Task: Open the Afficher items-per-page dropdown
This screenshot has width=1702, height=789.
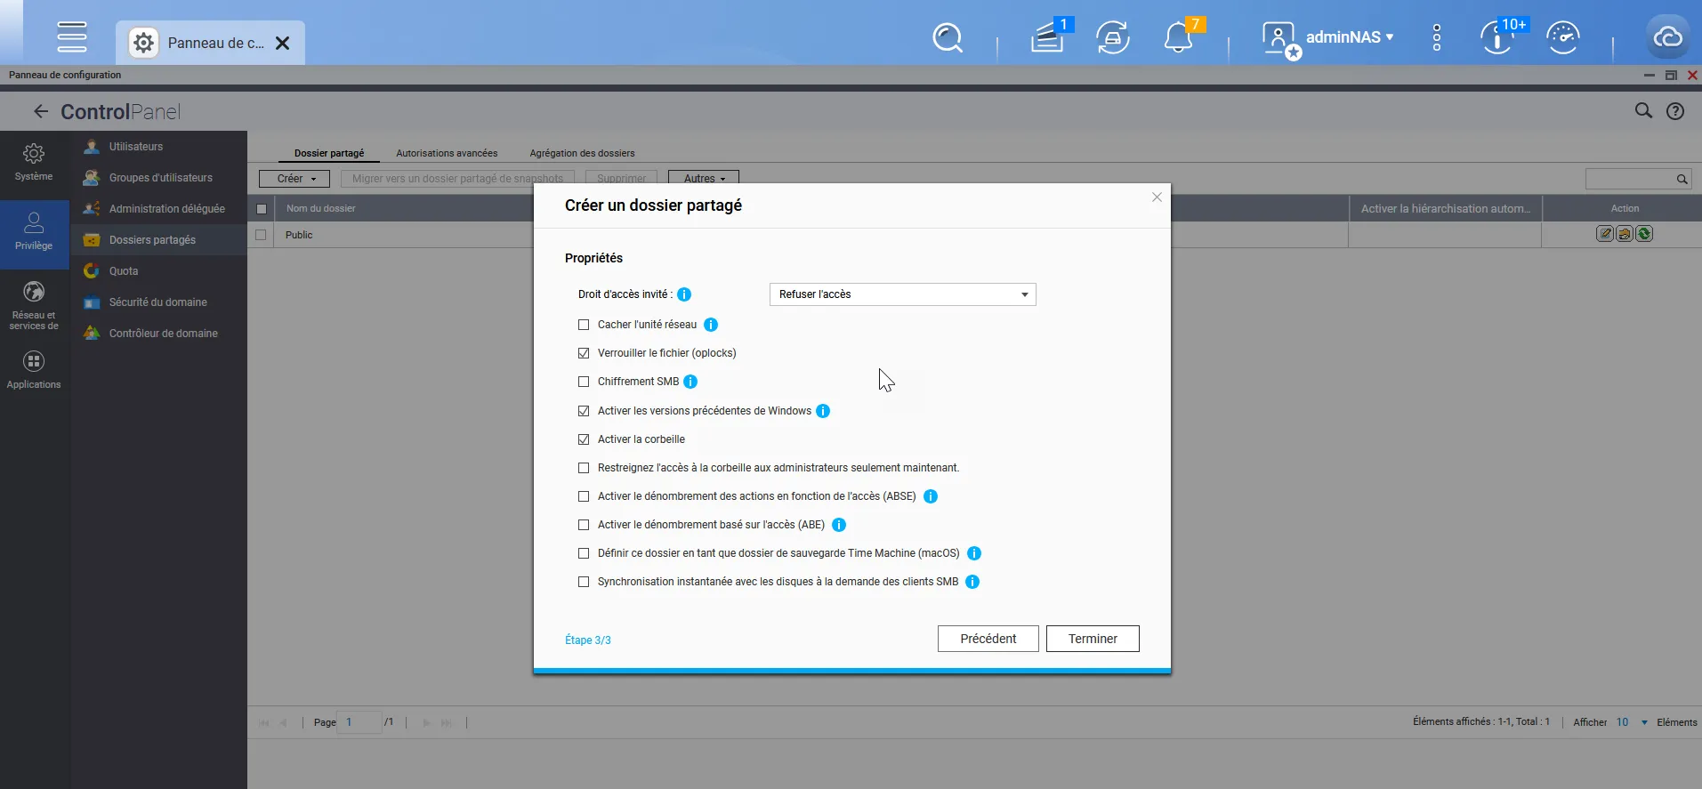Action: [x=1632, y=722]
